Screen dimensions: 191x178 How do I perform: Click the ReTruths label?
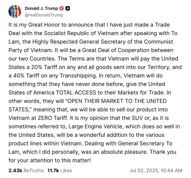pos(33,170)
